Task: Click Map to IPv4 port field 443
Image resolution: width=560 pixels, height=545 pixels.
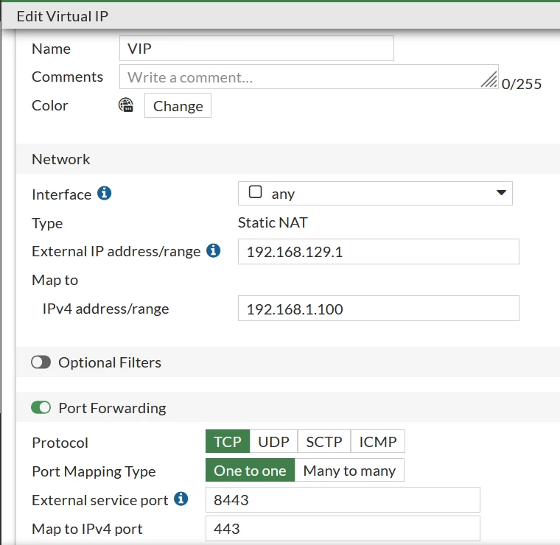Action: 343,529
